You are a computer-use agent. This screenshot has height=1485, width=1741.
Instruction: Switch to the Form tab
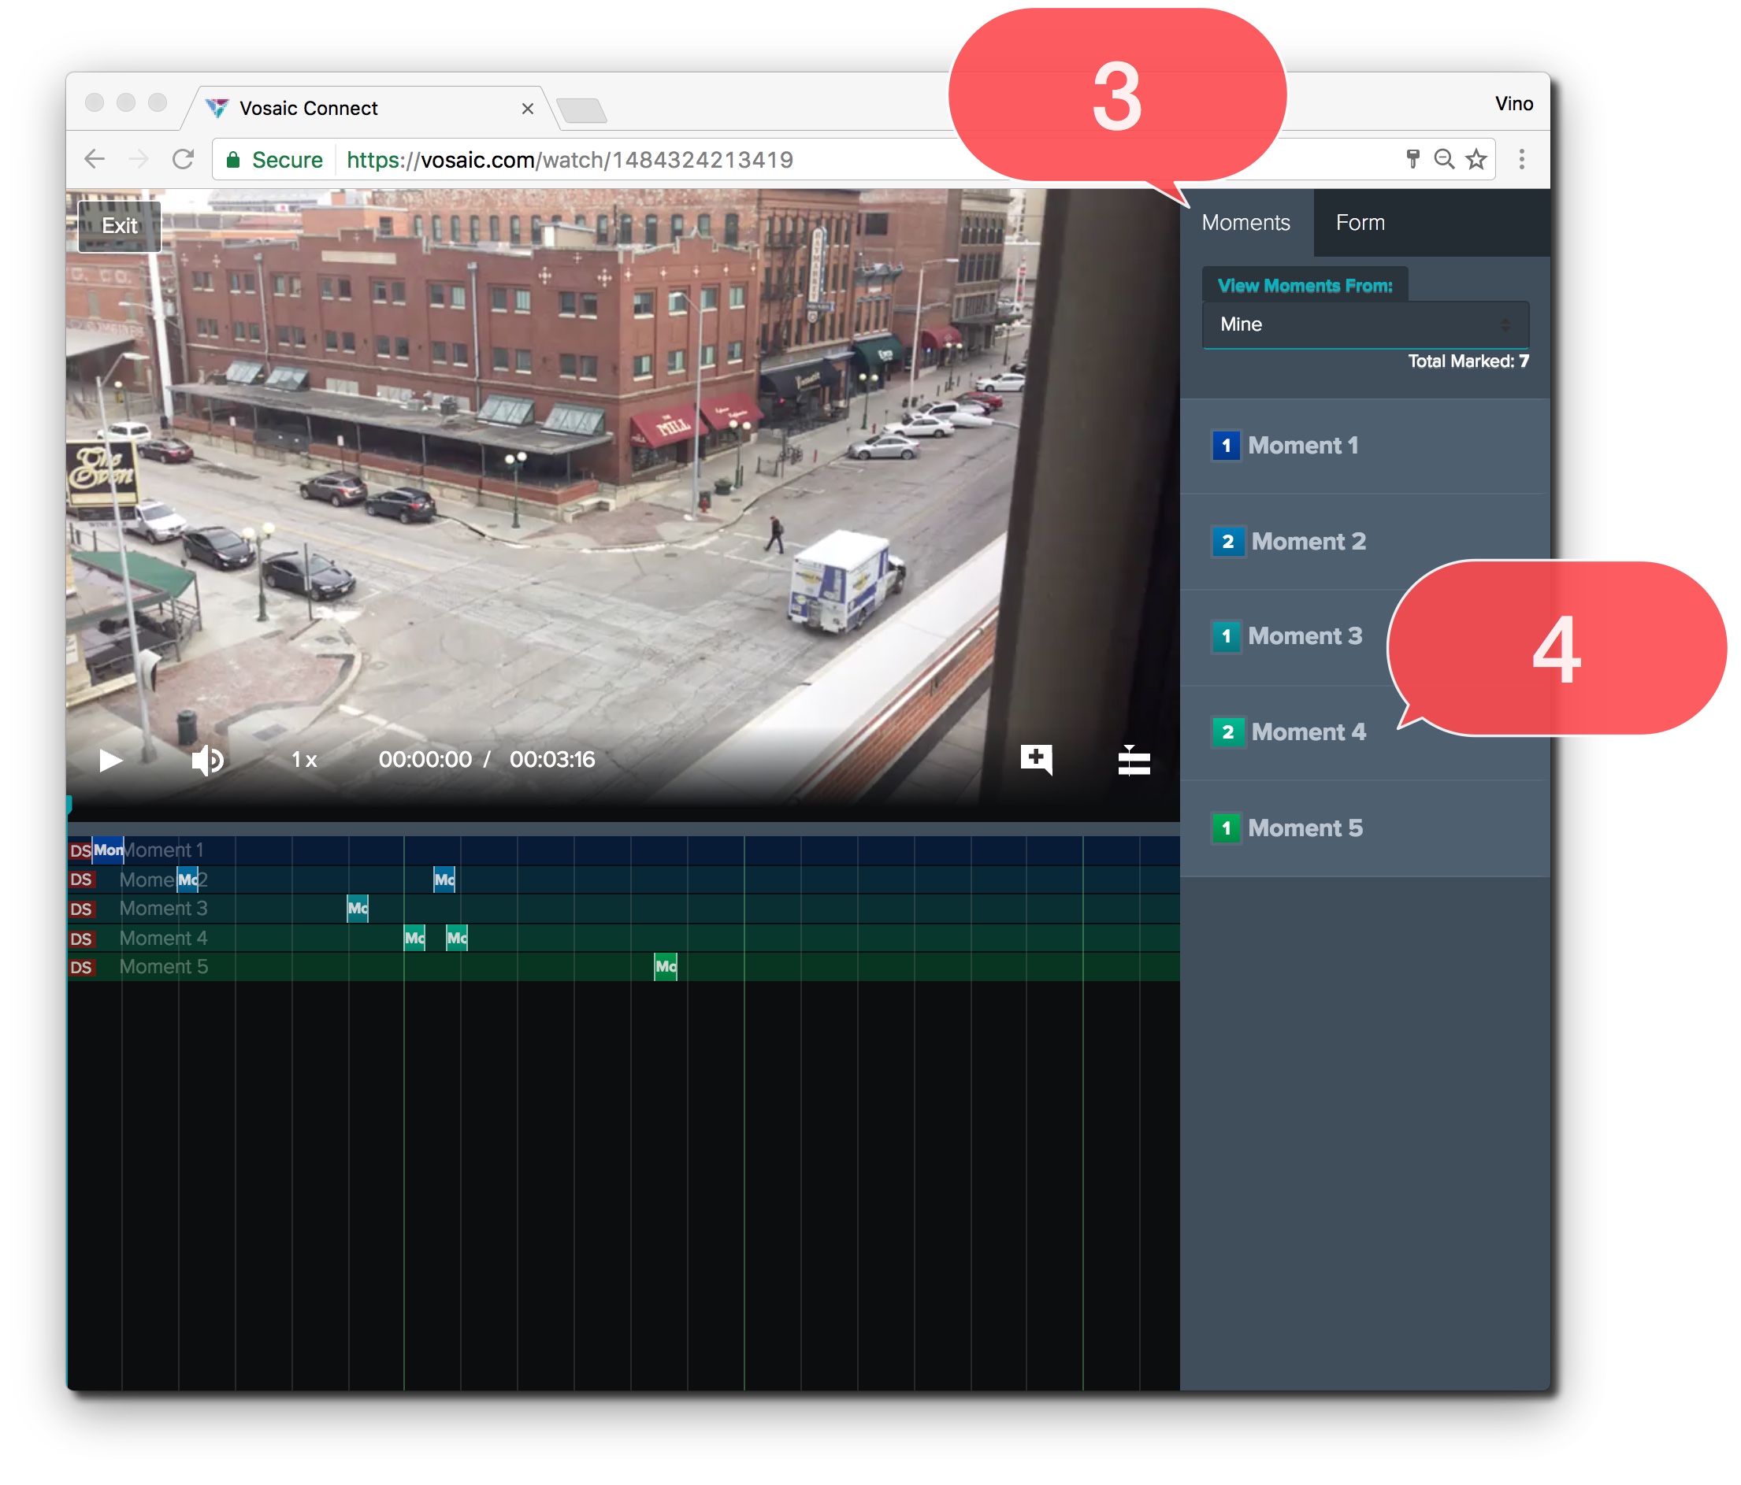pyautogui.click(x=1360, y=223)
